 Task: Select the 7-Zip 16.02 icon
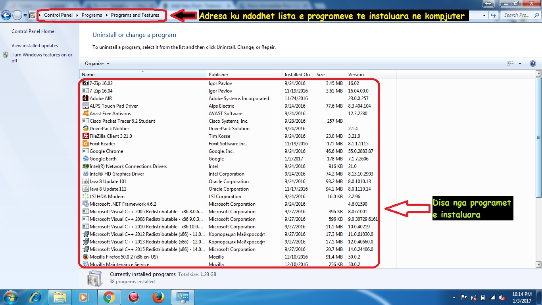click(x=86, y=83)
